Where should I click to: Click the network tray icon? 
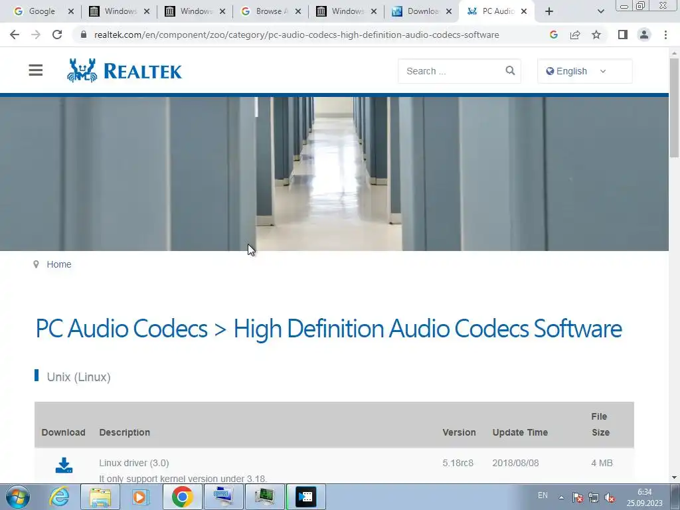pyautogui.click(x=593, y=497)
